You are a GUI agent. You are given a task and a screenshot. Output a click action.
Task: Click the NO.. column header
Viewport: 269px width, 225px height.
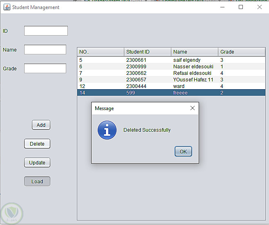point(101,52)
